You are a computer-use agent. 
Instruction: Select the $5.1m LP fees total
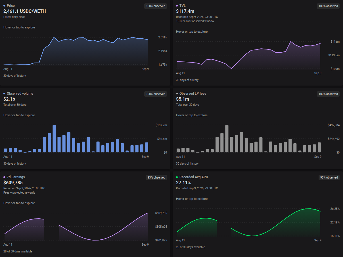click(x=183, y=99)
